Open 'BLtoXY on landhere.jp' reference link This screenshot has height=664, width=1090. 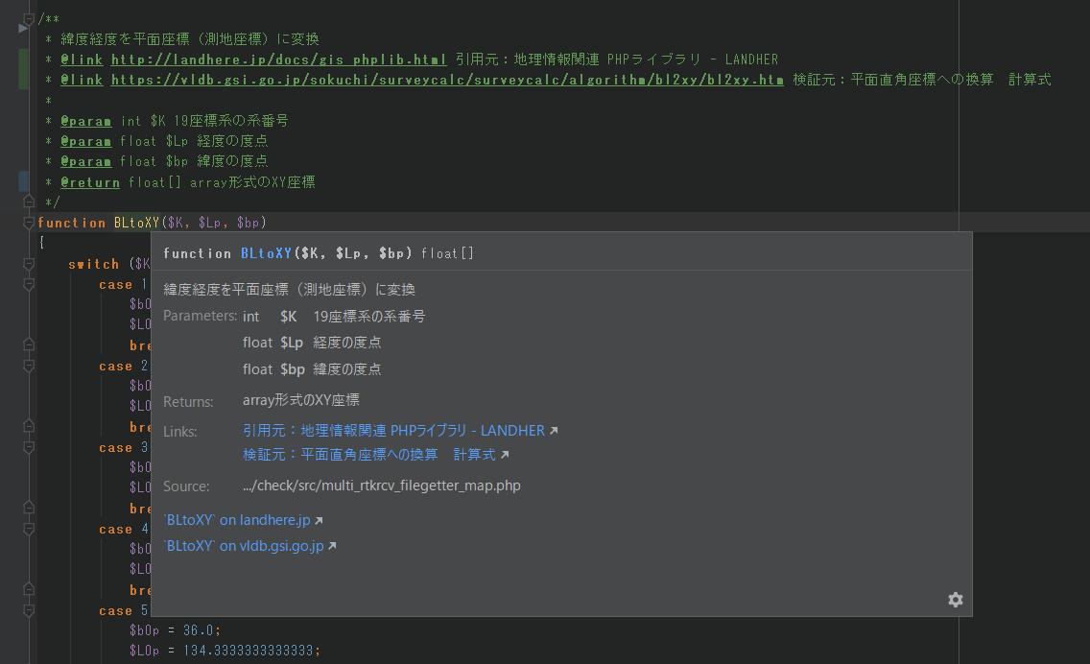pos(235,519)
